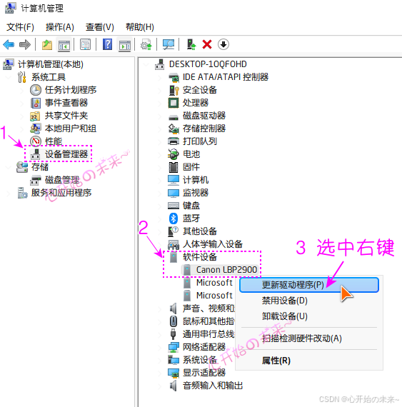
Task: Collapse the 系统工具 tree node
Action: point(9,77)
